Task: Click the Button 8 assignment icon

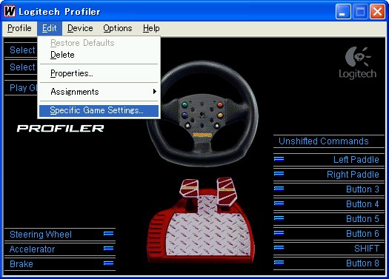Action: point(279,263)
